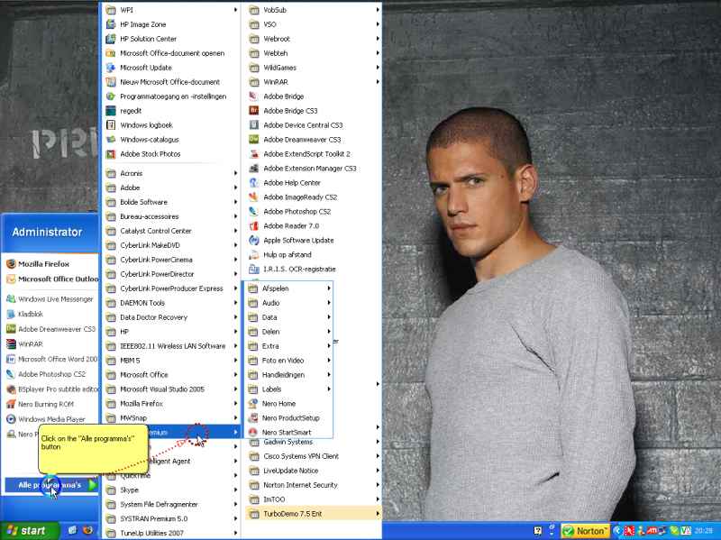Expand the Bolide Software submenu arrow
The width and height of the screenshot is (721, 540).
235,202
